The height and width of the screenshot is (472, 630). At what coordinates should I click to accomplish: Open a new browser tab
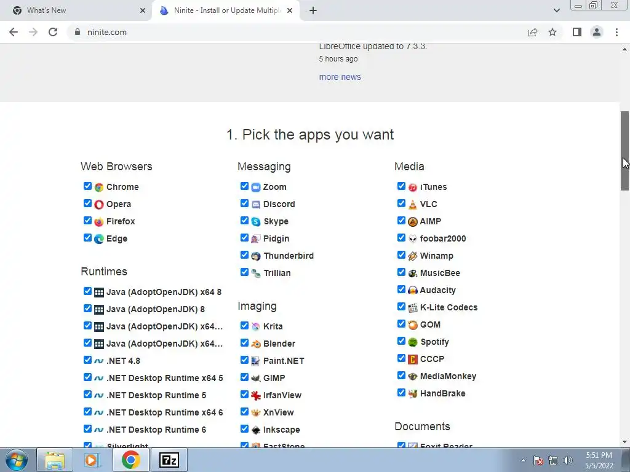(x=313, y=10)
